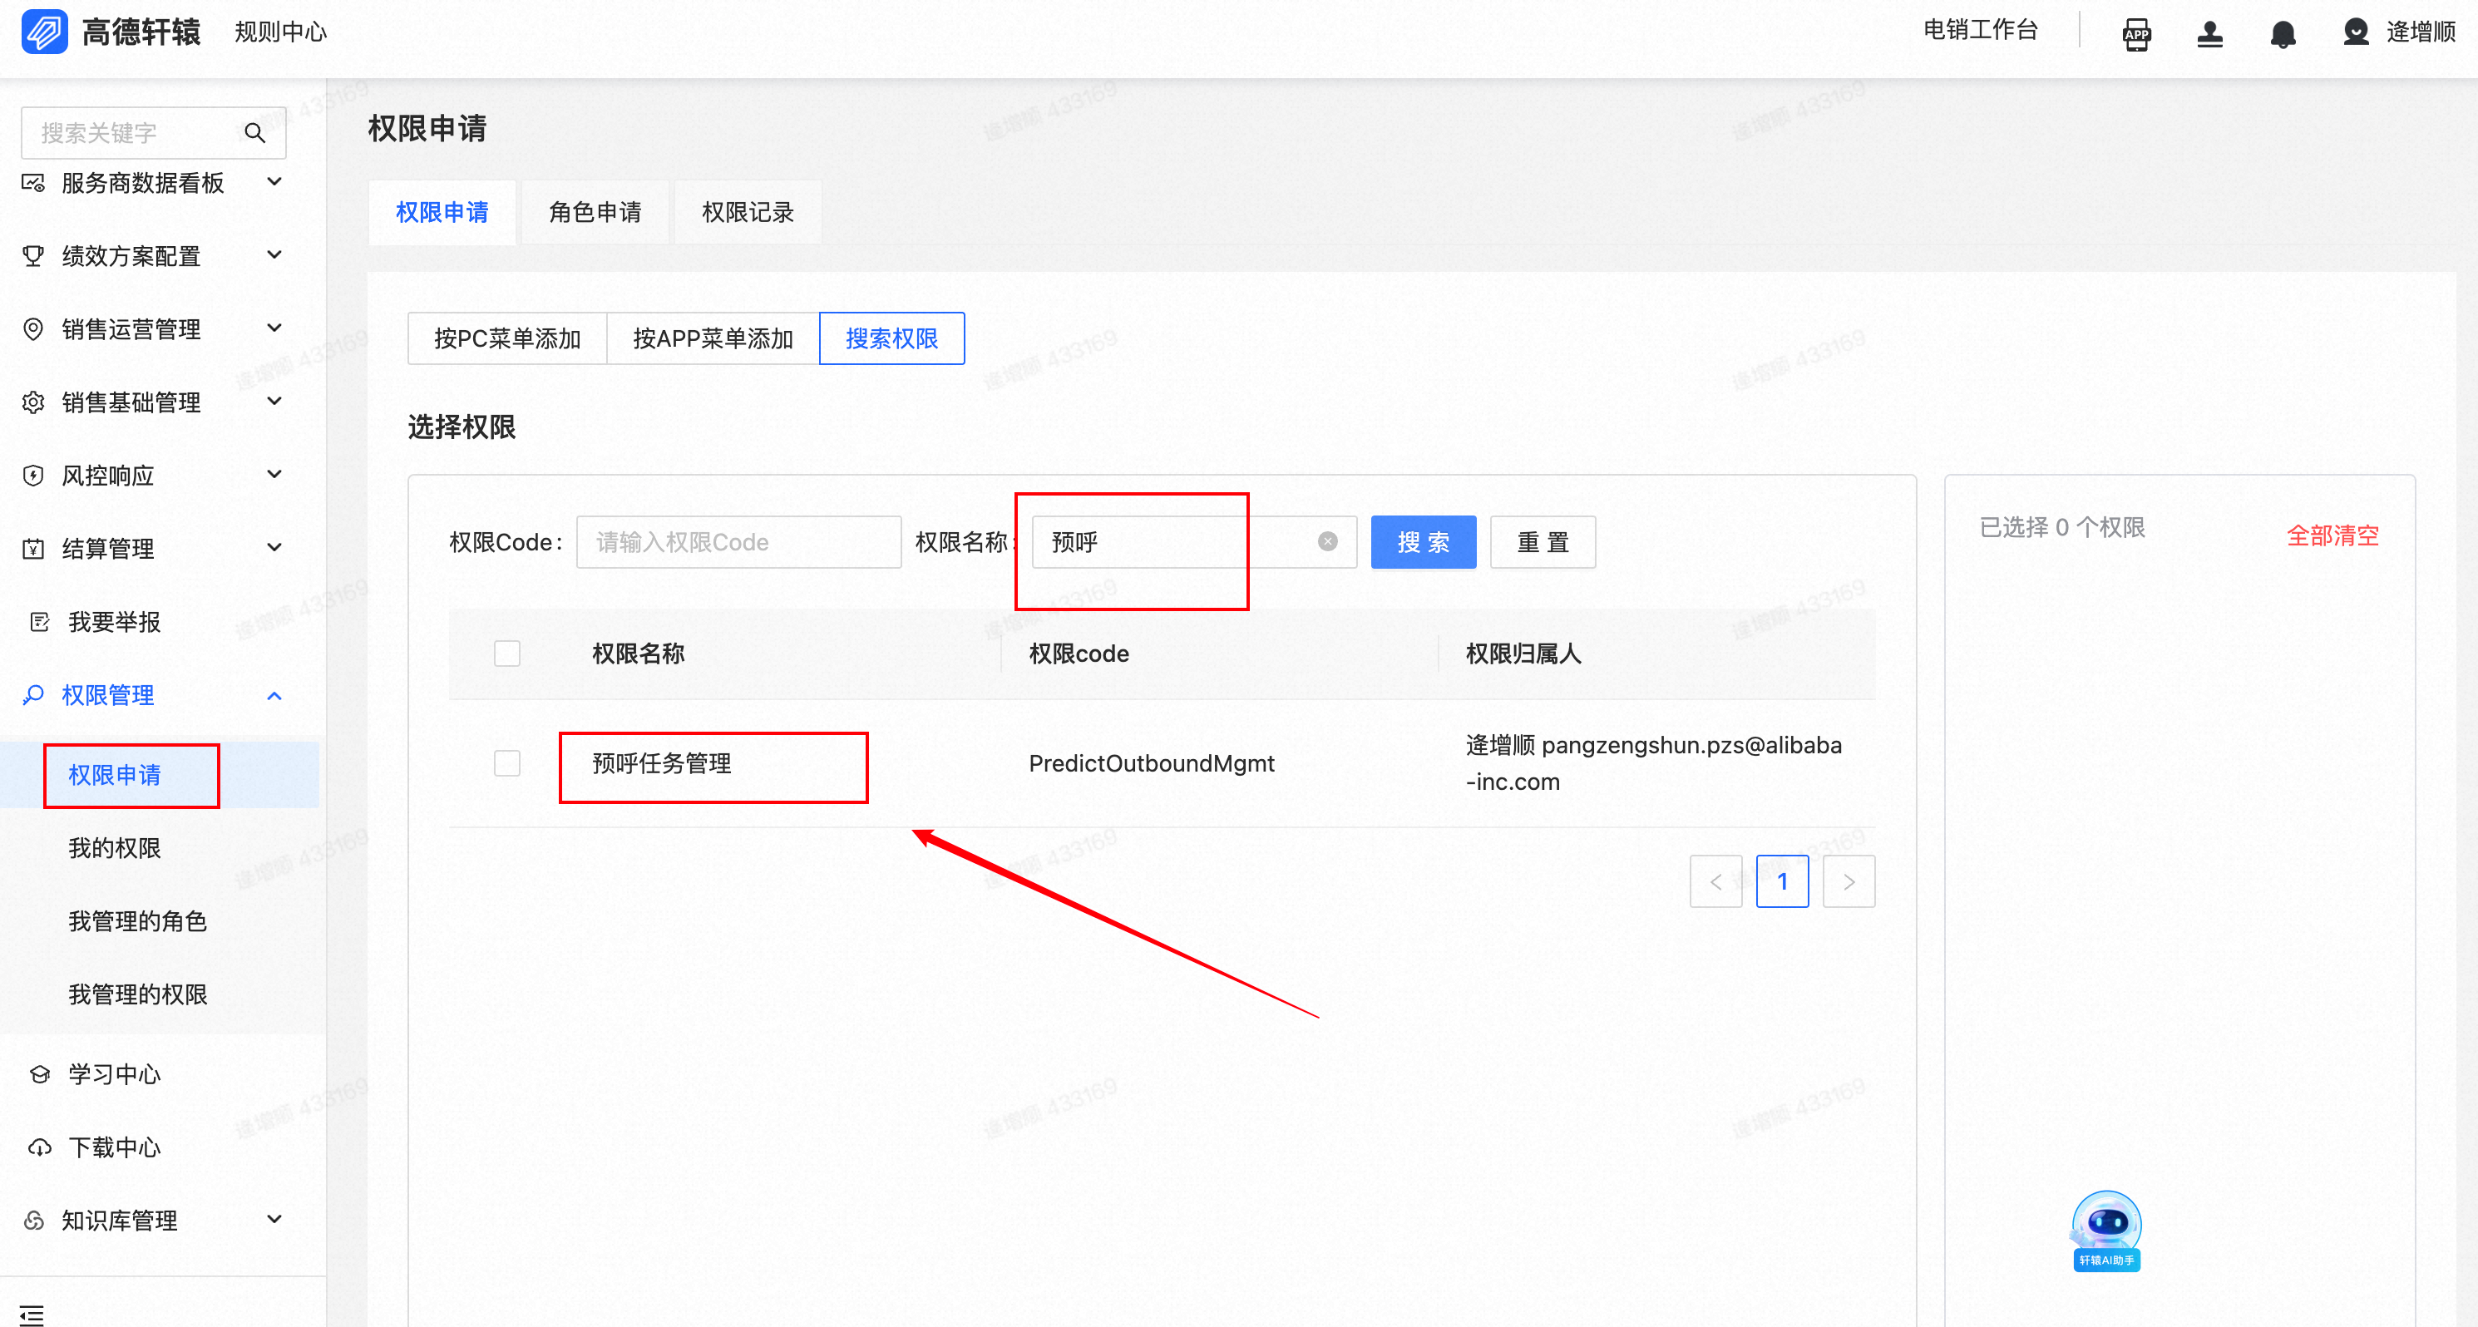
Task: Go to page 1 button
Action: pos(1783,881)
